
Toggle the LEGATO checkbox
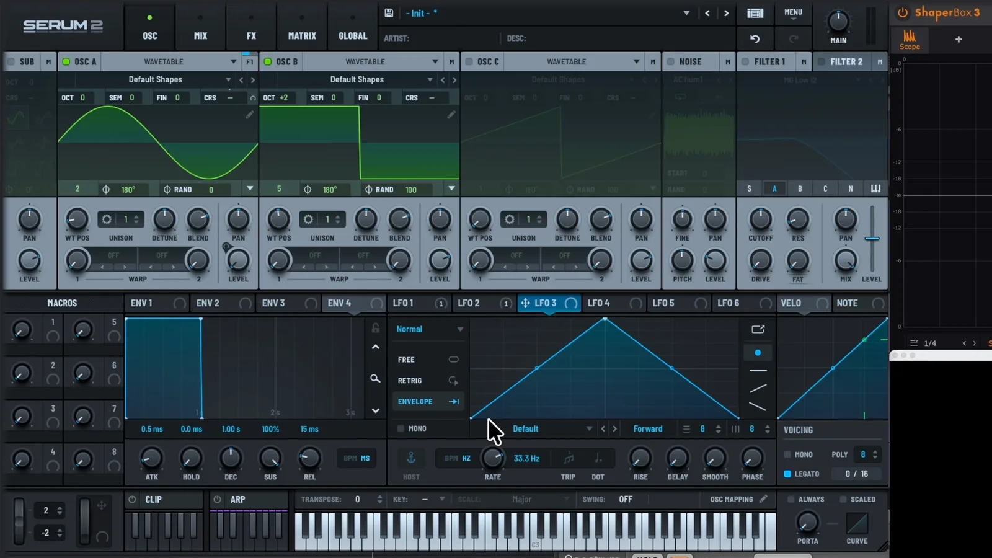pyautogui.click(x=787, y=474)
